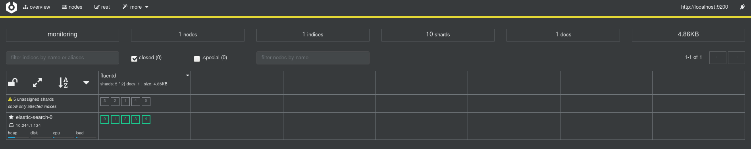Open the rest page
751x149 pixels.
pos(102,7)
